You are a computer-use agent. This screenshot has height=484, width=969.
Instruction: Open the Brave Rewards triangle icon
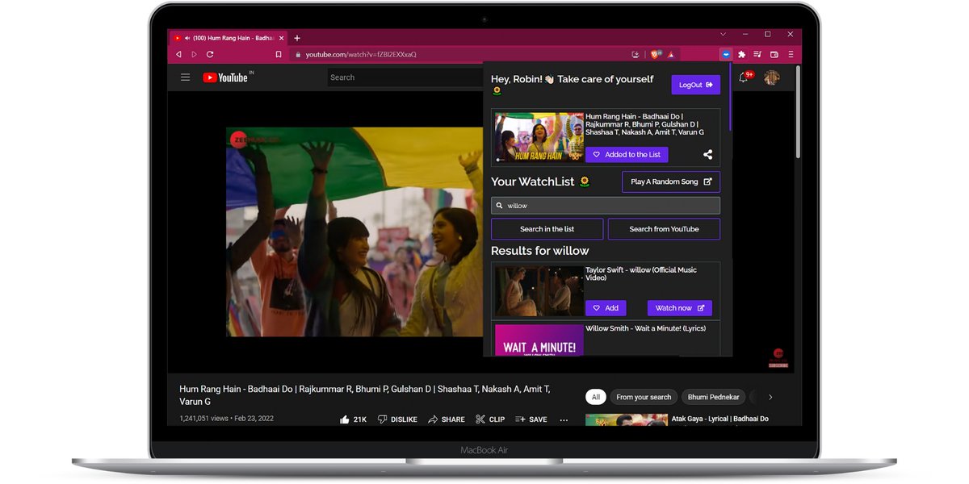[x=671, y=54]
